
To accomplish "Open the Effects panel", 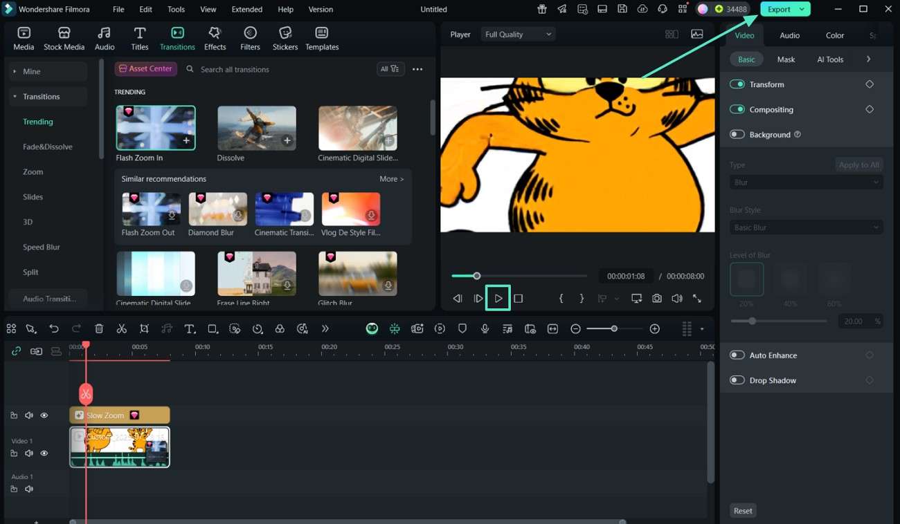I will click(x=215, y=39).
